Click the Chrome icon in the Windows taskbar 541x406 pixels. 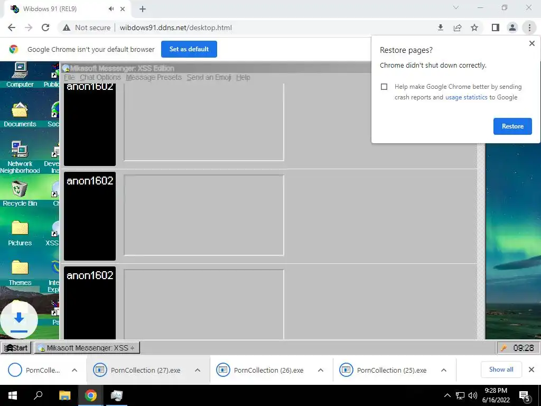tap(91, 395)
